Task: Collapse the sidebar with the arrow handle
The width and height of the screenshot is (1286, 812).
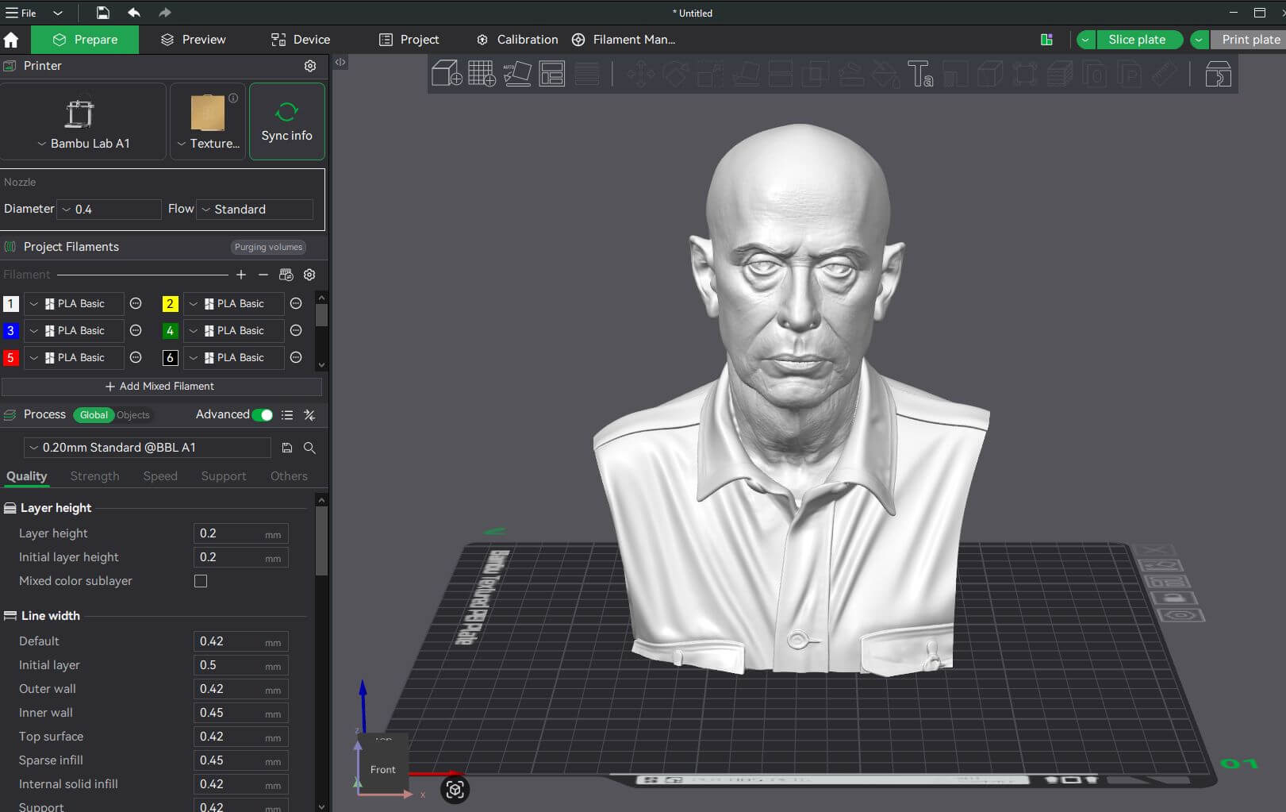Action: 340,62
